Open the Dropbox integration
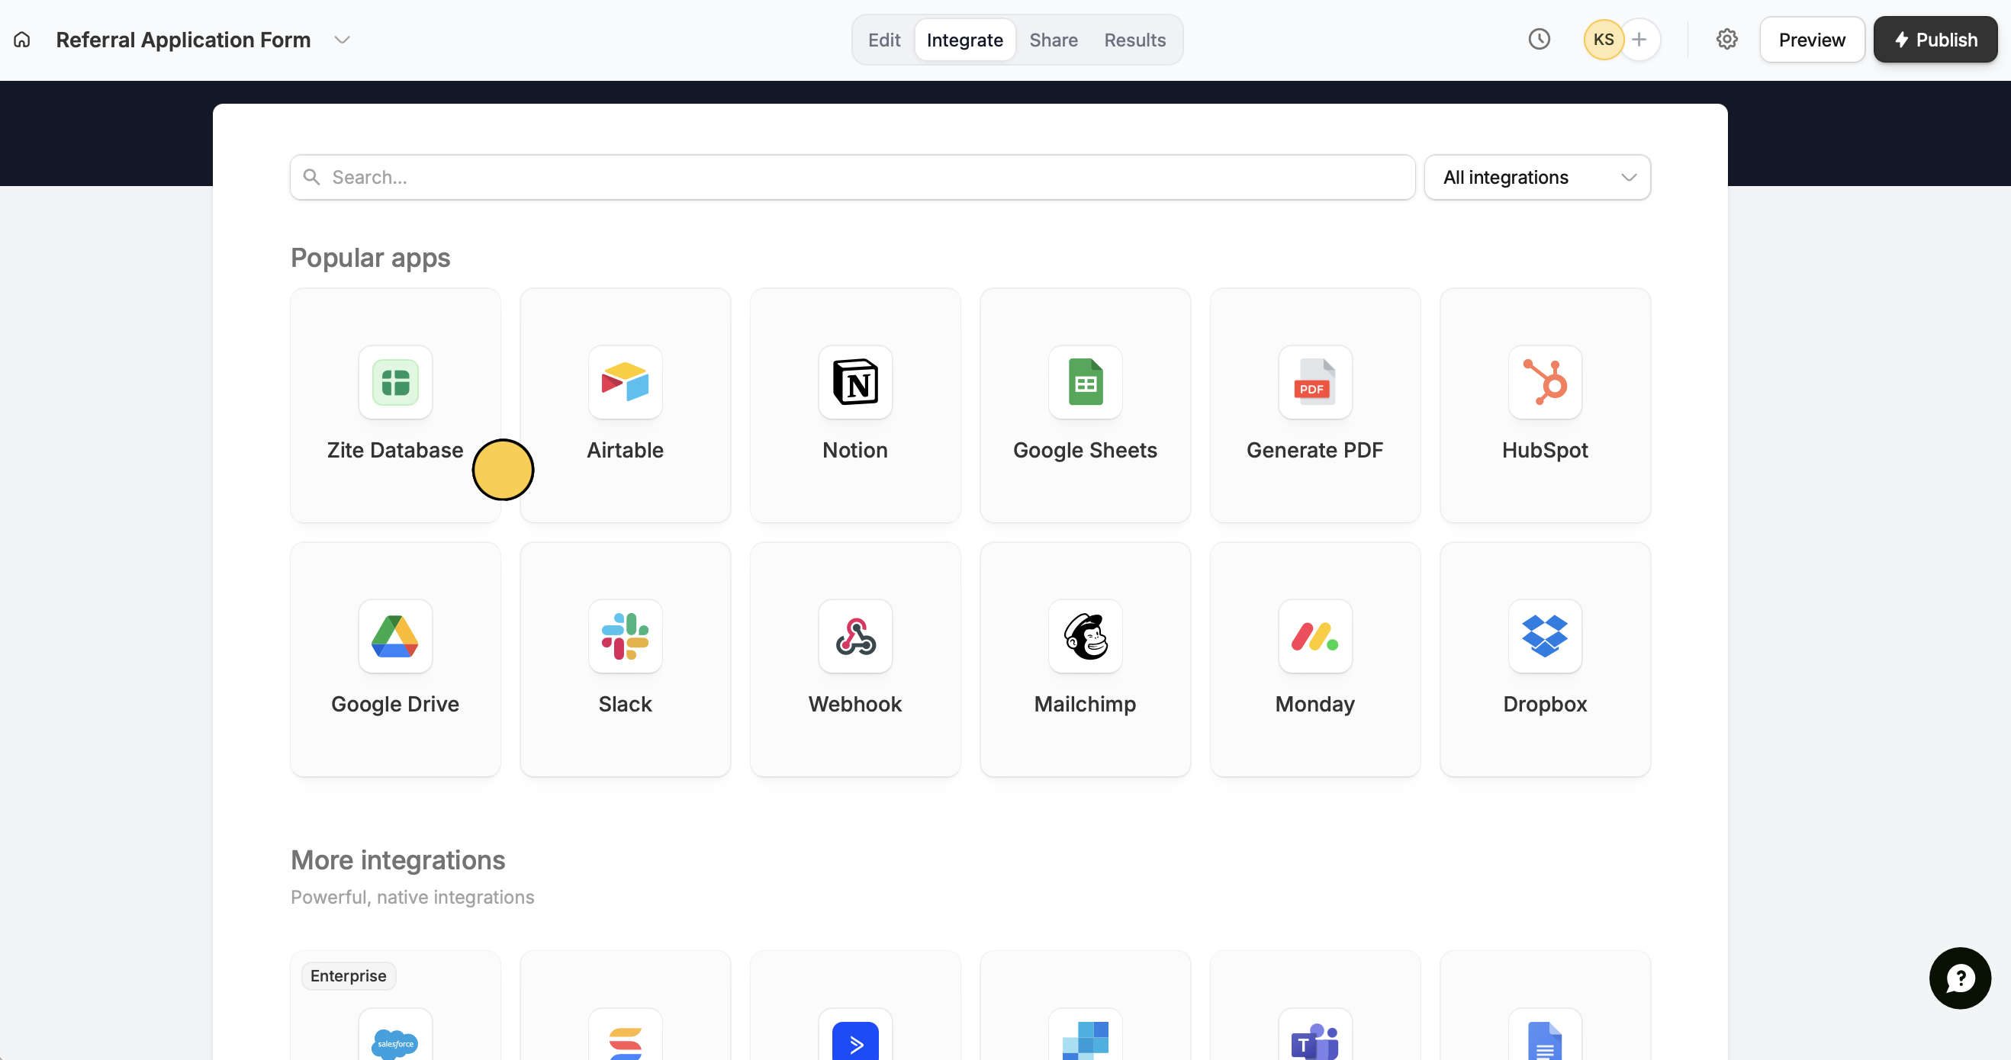Image resolution: width=2011 pixels, height=1060 pixels. click(x=1544, y=659)
